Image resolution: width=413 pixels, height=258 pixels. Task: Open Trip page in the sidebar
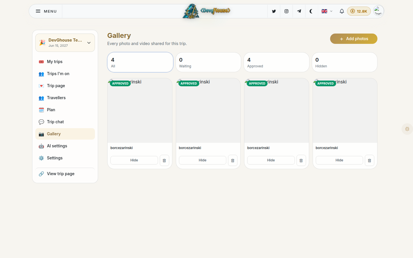[x=65, y=86]
